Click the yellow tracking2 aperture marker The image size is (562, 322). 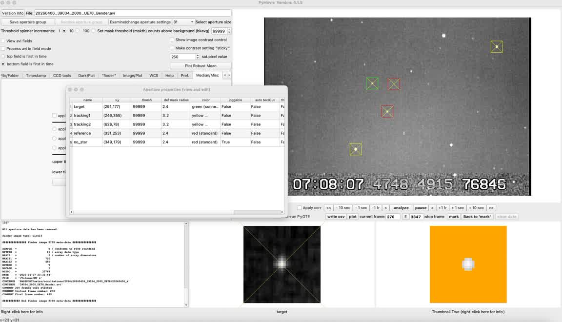click(x=497, y=47)
